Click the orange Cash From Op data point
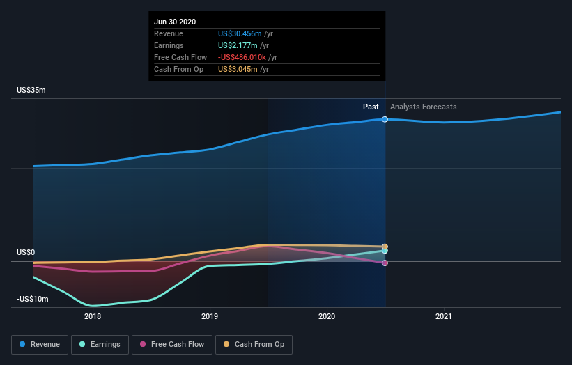This screenshot has width=572, height=365. tap(385, 247)
